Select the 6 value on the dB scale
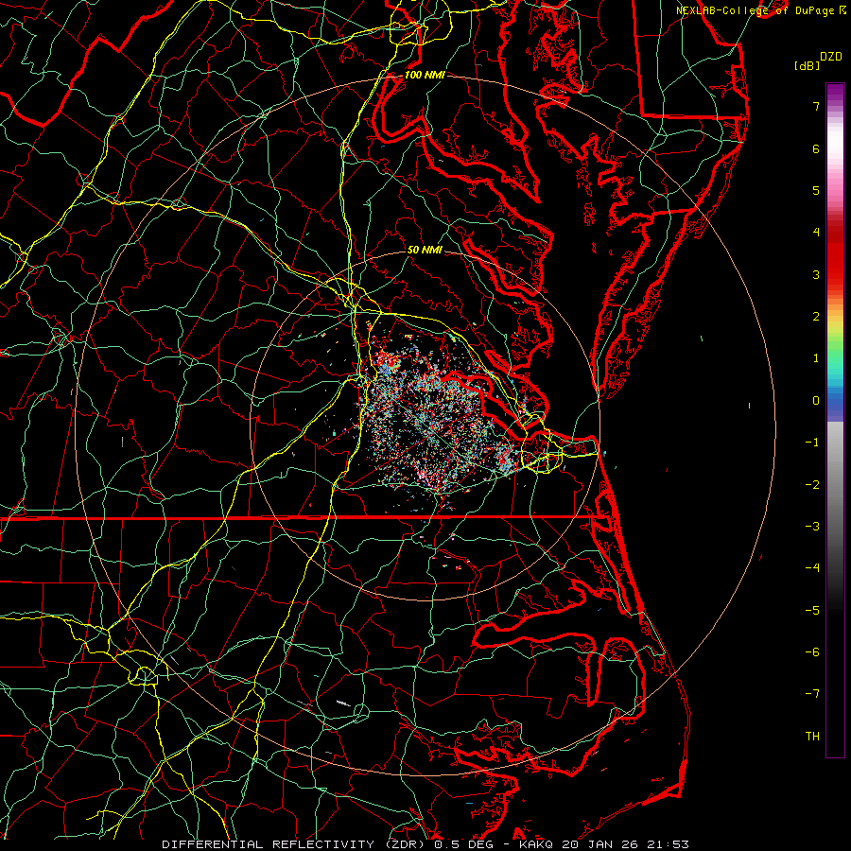This screenshot has width=851, height=851. pos(816,148)
